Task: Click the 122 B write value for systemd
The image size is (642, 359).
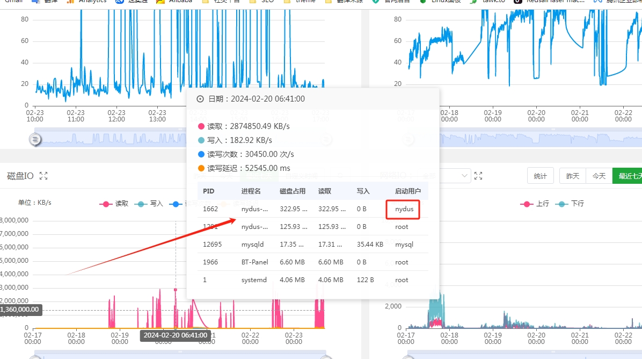Action: click(x=365, y=280)
